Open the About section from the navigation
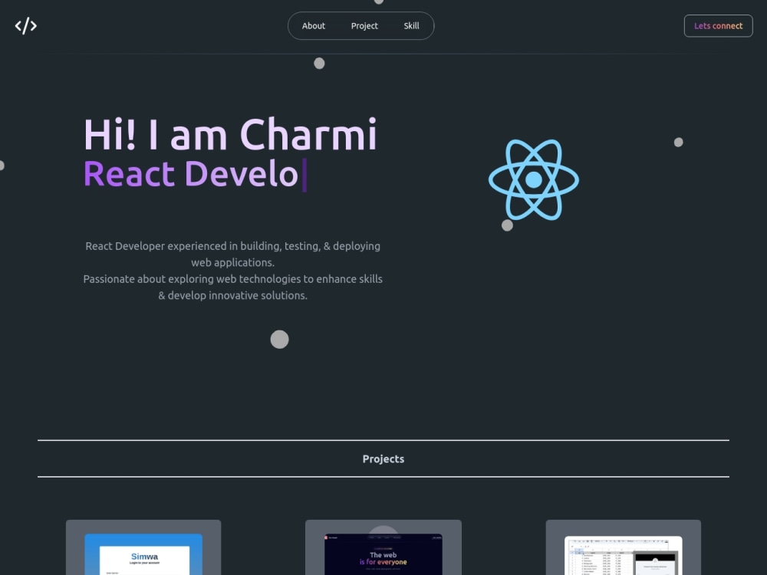Image resolution: width=767 pixels, height=575 pixels. point(313,25)
